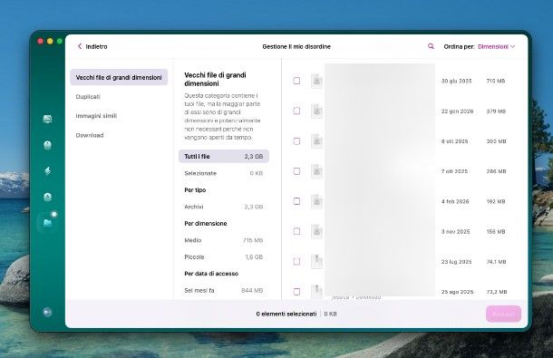Check the box for the 715 MB file
This screenshot has height=358, width=553.
point(296,81)
